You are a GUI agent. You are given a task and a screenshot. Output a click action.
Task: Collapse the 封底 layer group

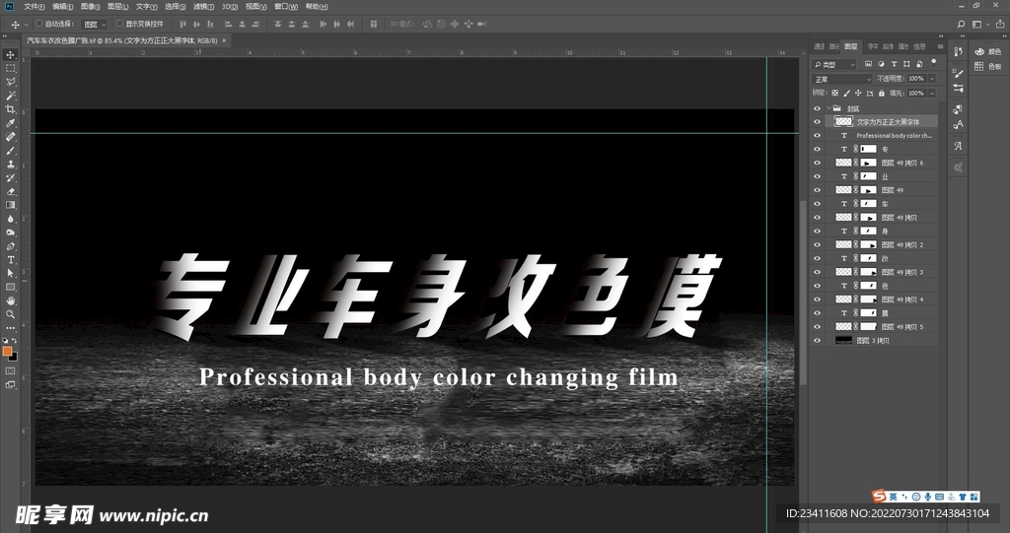pos(827,108)
